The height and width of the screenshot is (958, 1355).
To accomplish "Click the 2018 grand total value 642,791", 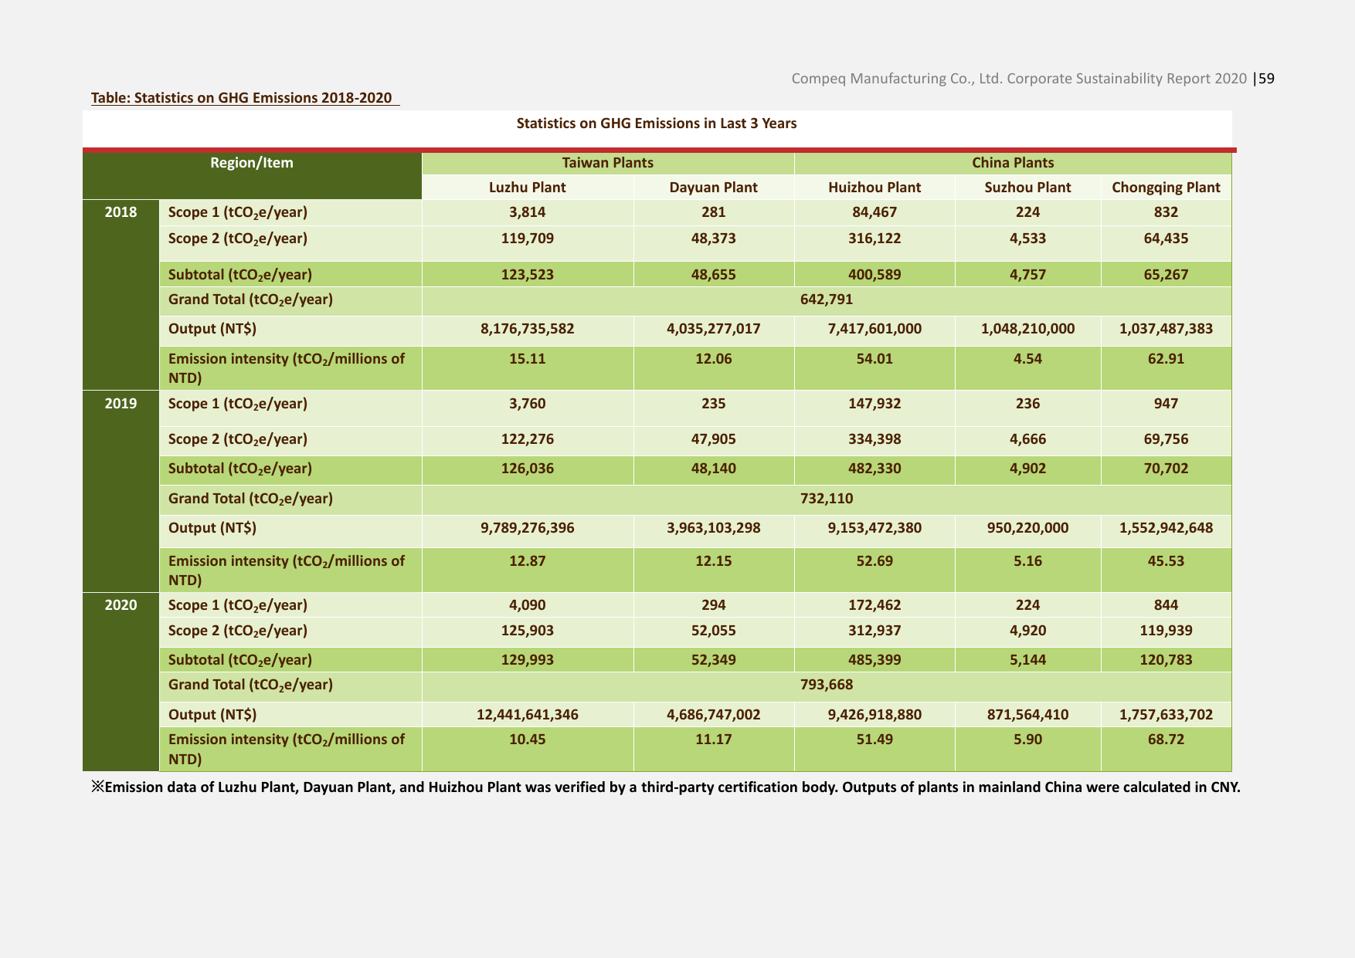I will (827, 300).
